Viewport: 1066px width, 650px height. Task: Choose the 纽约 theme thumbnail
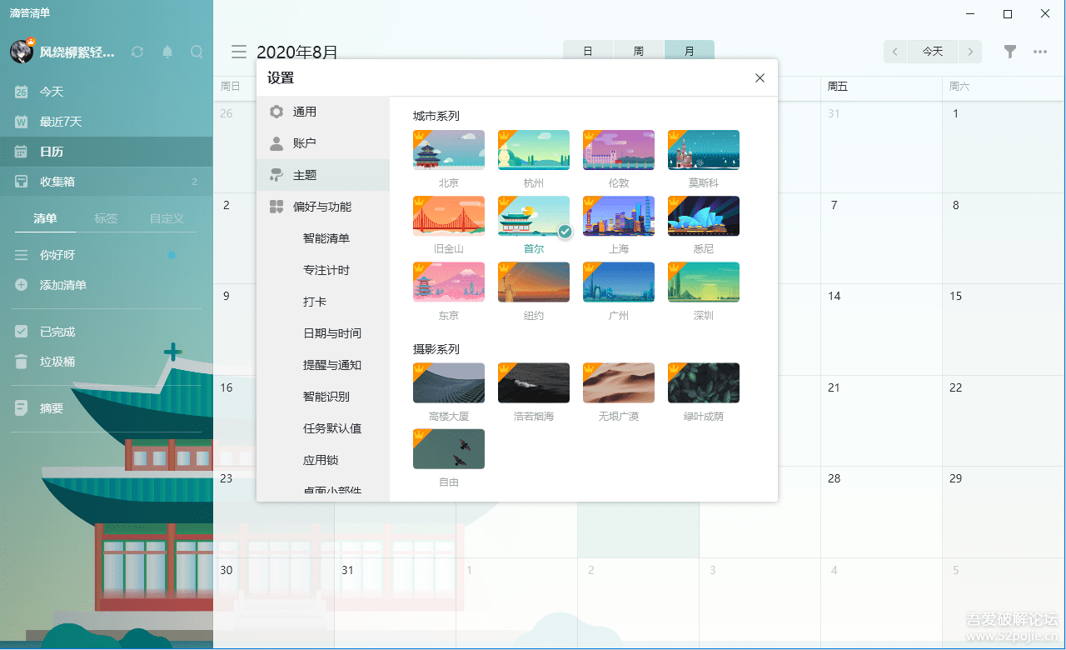point(534,282)
